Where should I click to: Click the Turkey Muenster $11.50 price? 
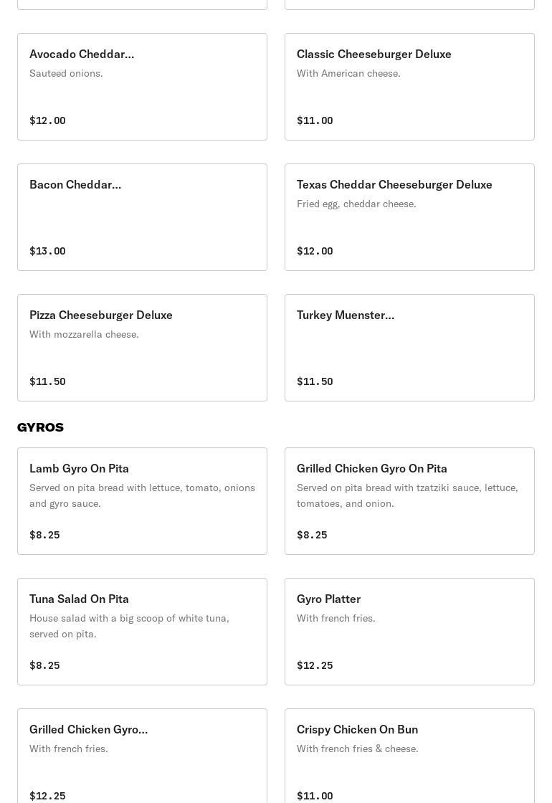coord(315,381)
